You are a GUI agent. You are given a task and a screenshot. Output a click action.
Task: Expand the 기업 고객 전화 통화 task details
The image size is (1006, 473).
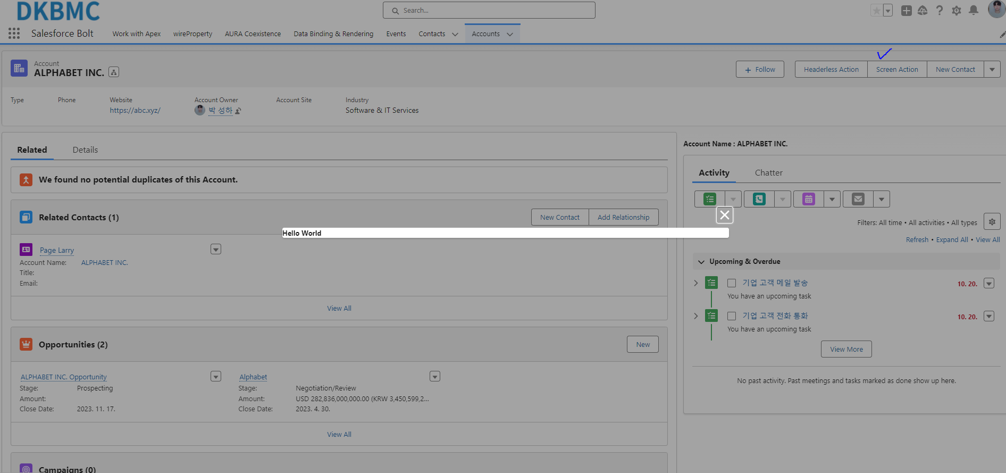(x=696, y=316)
